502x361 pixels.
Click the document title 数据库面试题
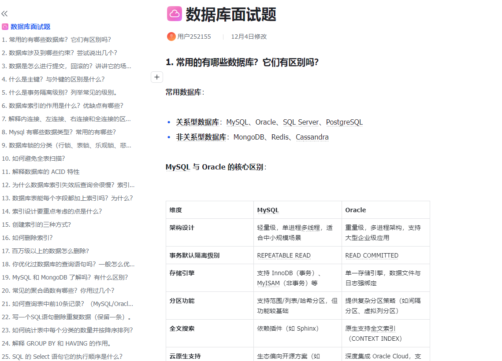231,15
